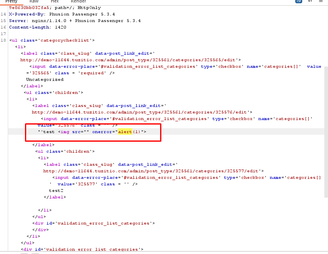Click the highlighted alert keyword
Viewport: 328px width, 254px height.
125,131
